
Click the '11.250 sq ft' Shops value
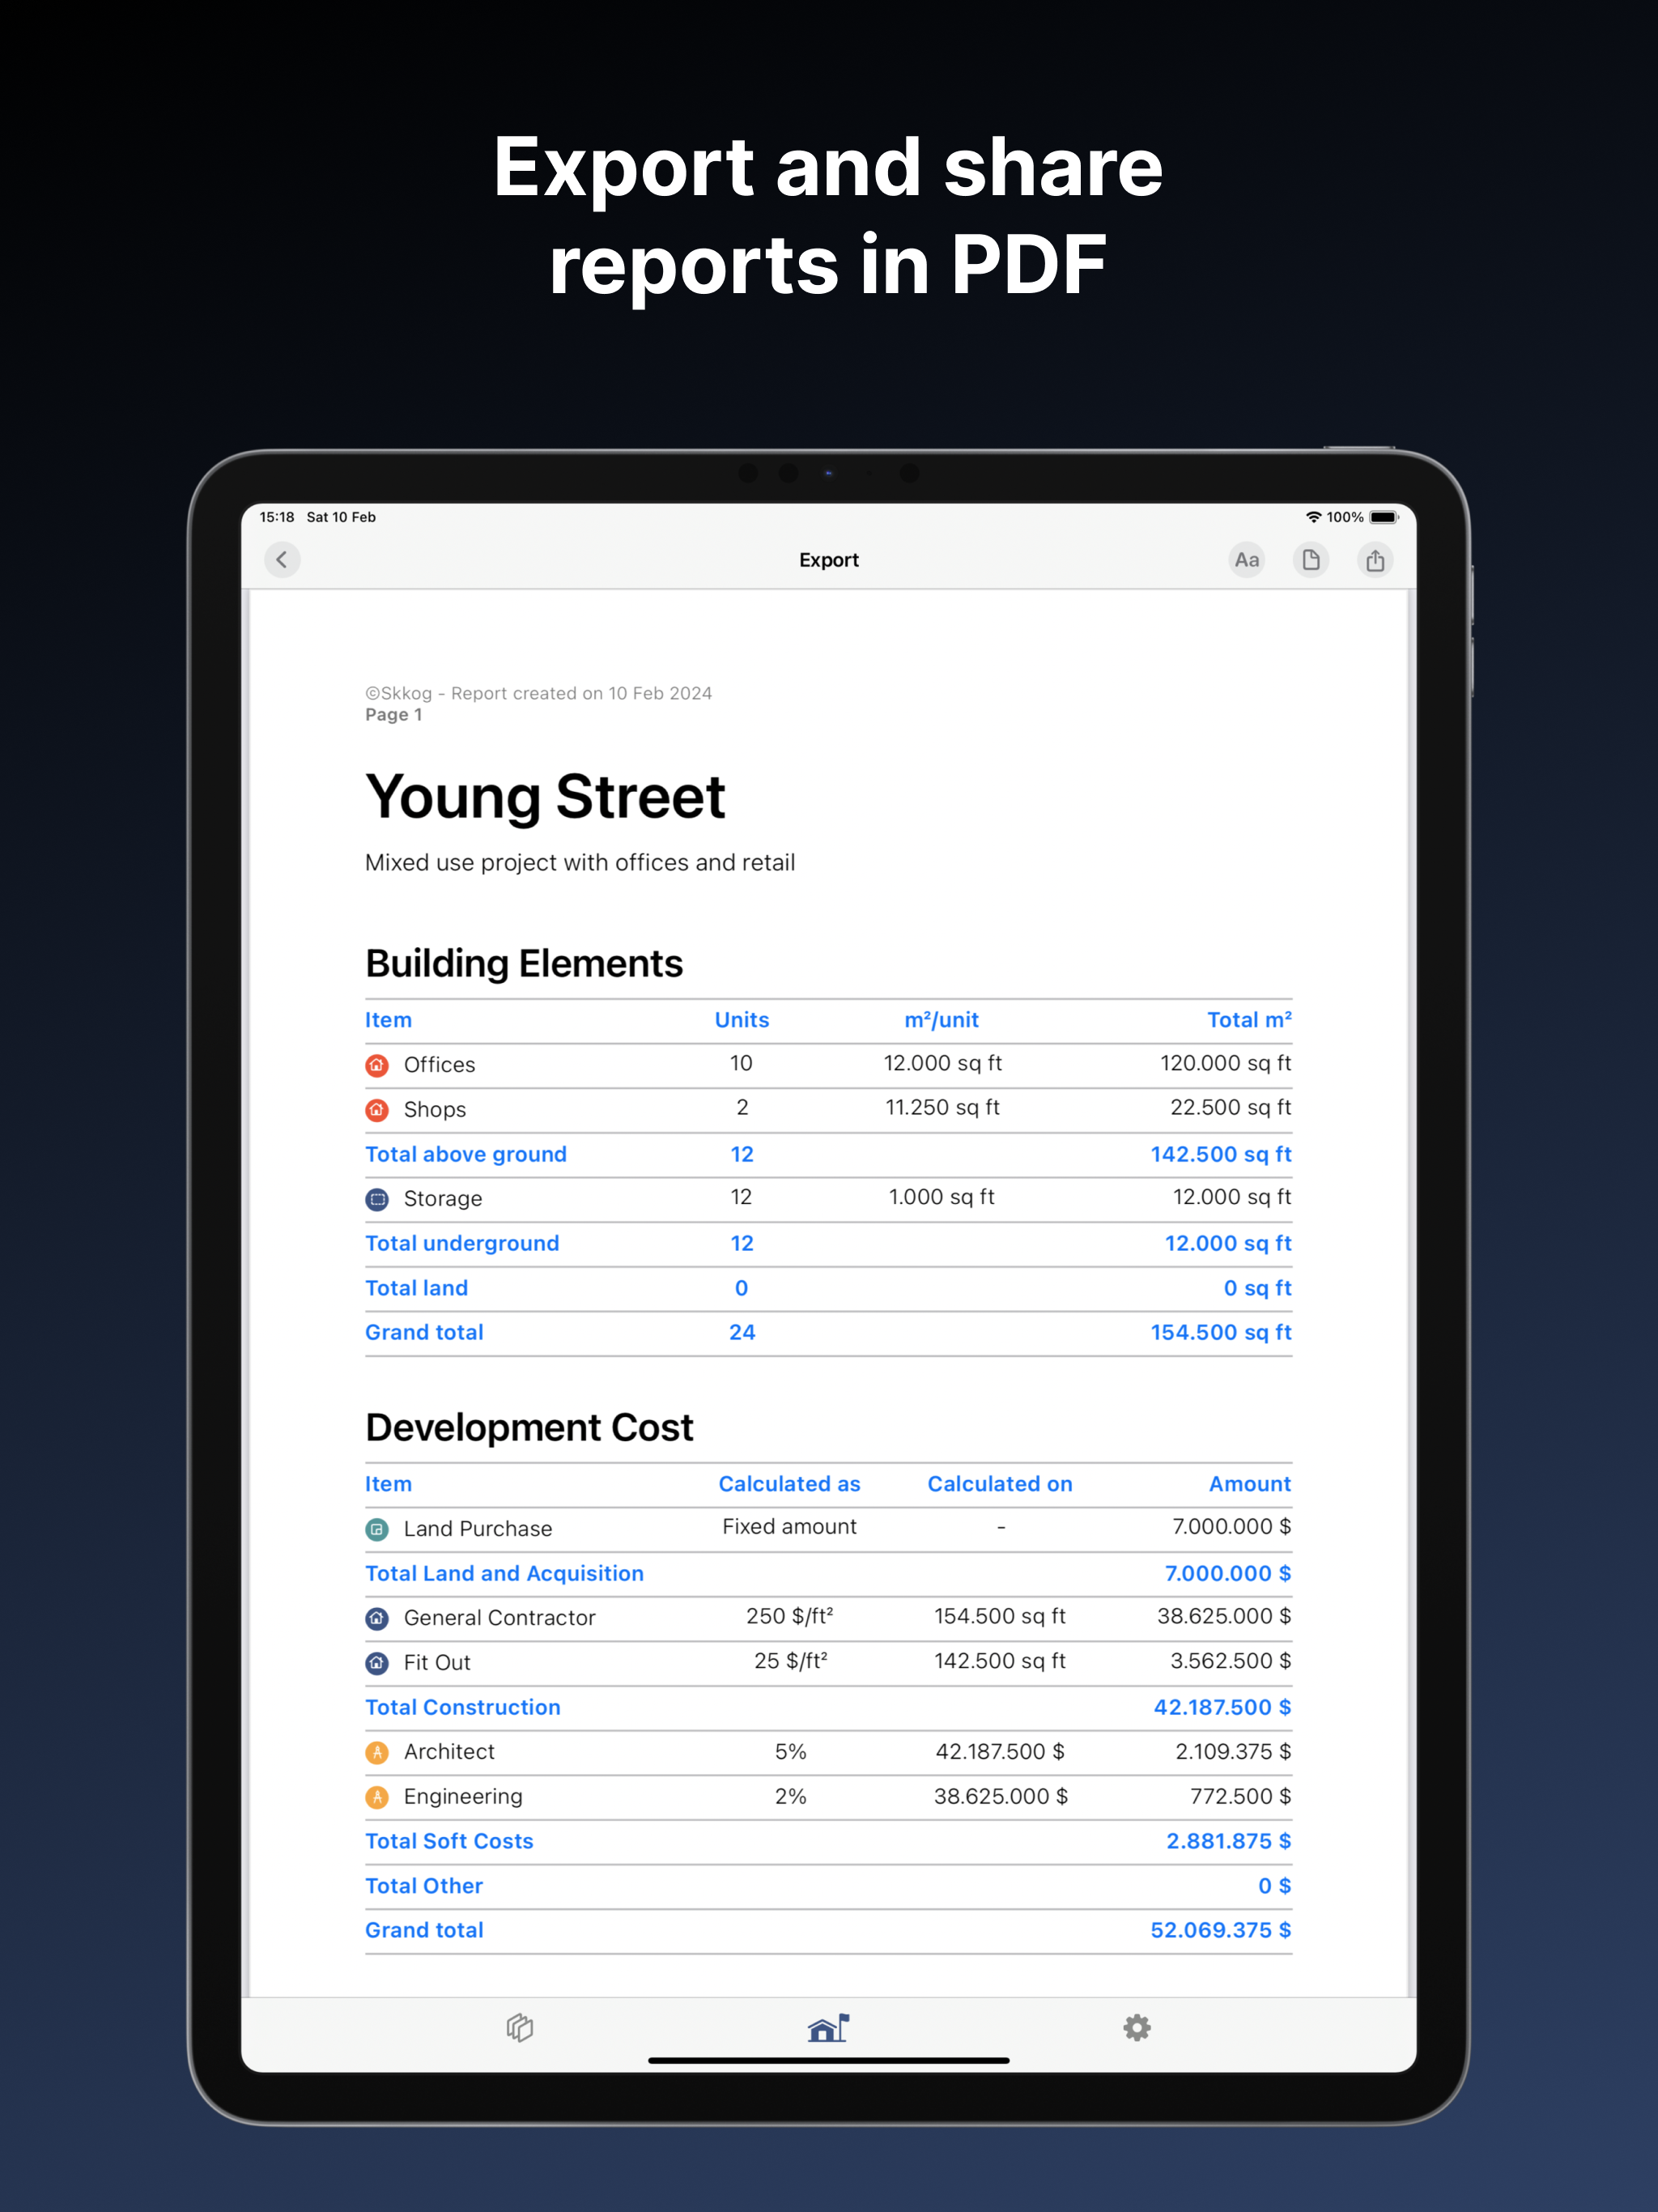pyautogui.click(x=942, y=1107)
